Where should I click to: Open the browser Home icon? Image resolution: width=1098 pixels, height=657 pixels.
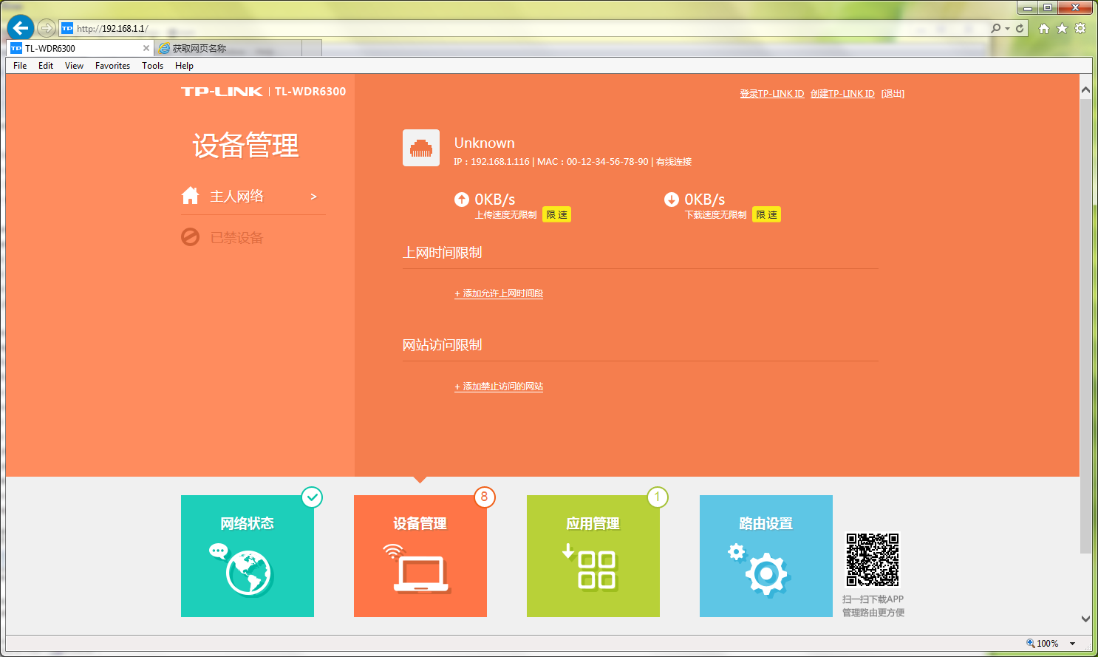click(1044, 28)
